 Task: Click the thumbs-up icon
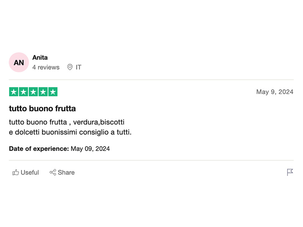tap(16, 173)
